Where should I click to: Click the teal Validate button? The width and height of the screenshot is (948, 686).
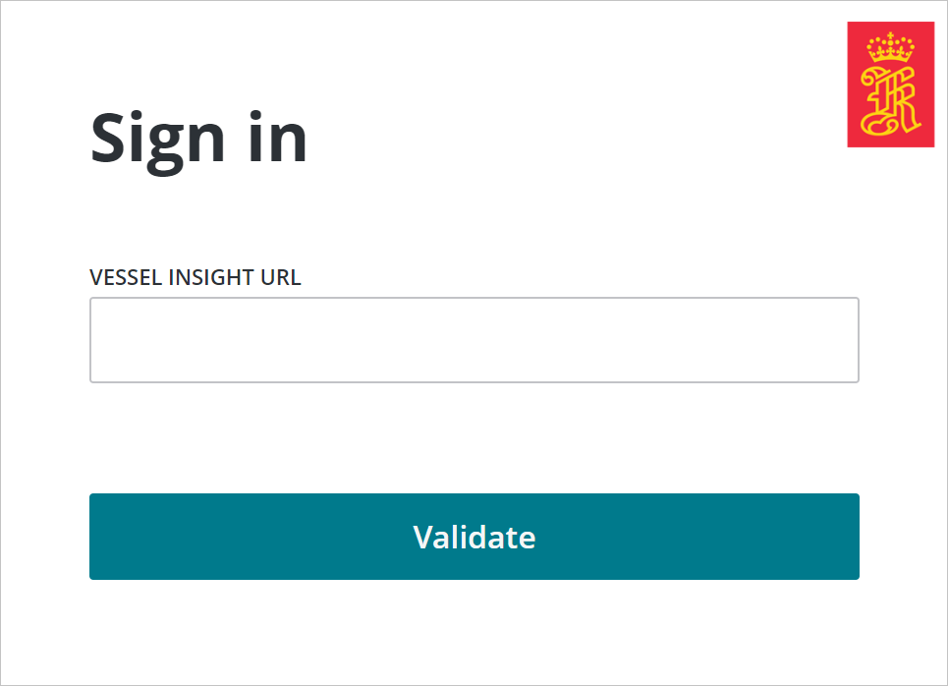click(474, 537)
